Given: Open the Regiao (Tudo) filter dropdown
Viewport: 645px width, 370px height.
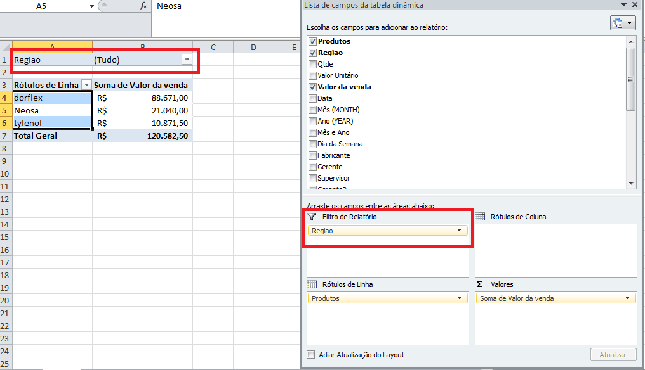Looking at the screenshot, I should pyautogui.click(x=187, y=60).
